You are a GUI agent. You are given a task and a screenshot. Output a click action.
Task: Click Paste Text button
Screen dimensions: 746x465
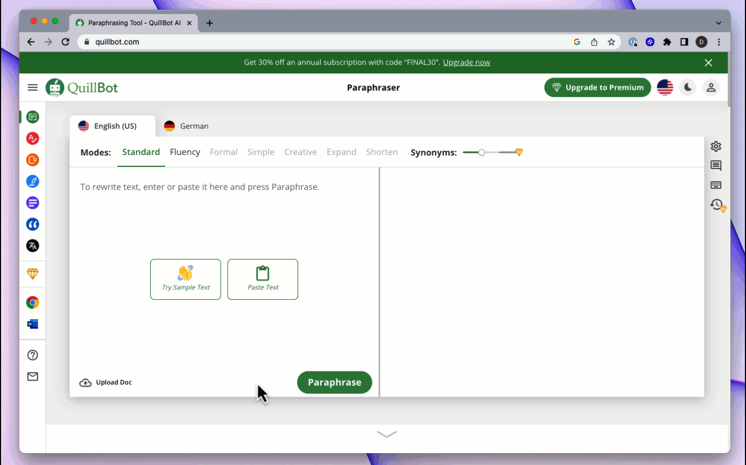(263, 279)
